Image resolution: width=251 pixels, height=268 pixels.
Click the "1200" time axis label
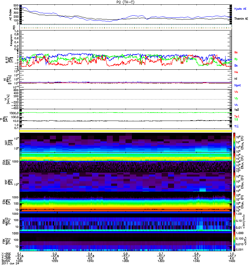[19, 261]
